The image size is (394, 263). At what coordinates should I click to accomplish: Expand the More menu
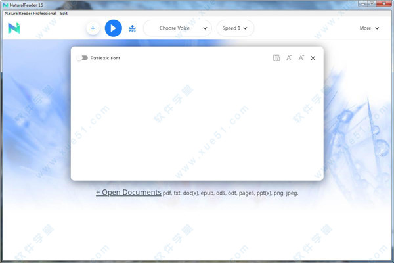click(x=369, y=28)
